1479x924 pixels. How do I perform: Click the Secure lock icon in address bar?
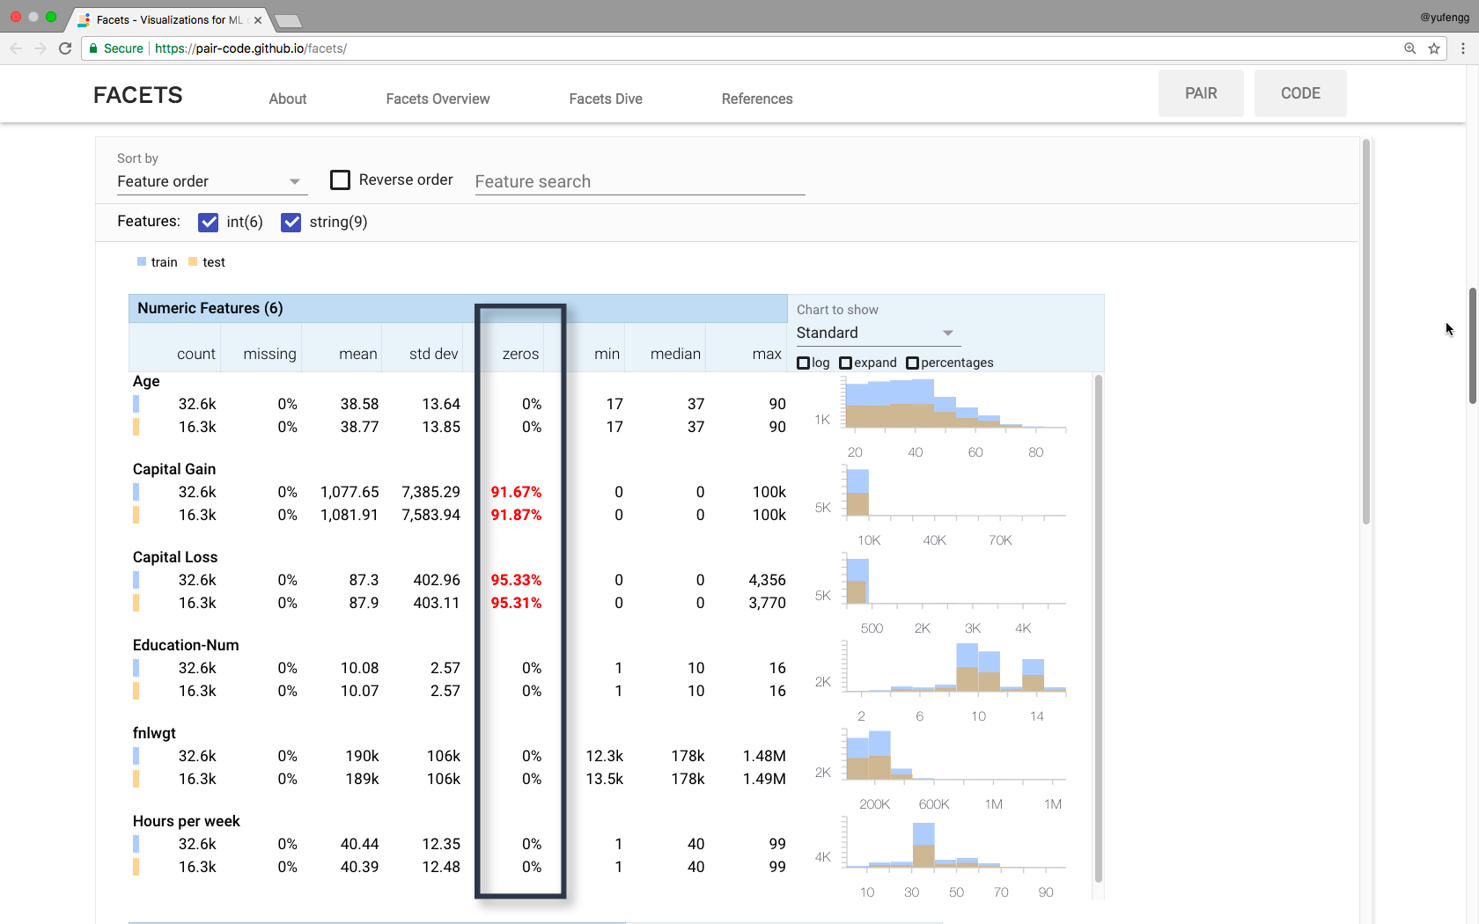93,48
